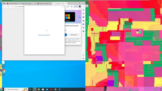Open YouTube icon on taskbar
The height and width of the screenshot is (91, 162).
click(51, 89)
